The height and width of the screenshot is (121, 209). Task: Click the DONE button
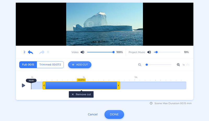(114, 114)
